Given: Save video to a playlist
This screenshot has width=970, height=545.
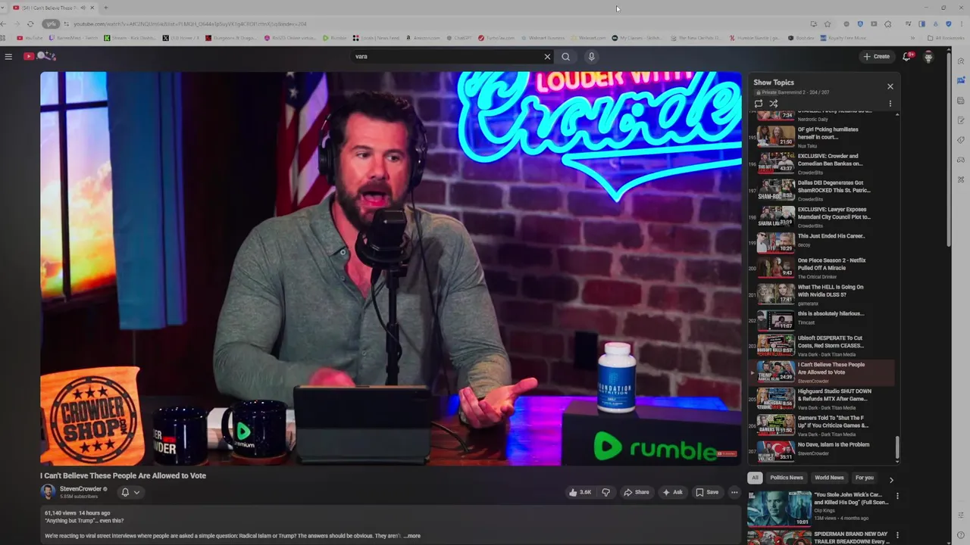Looking at the screenshot, I should [x=707, y=492].
